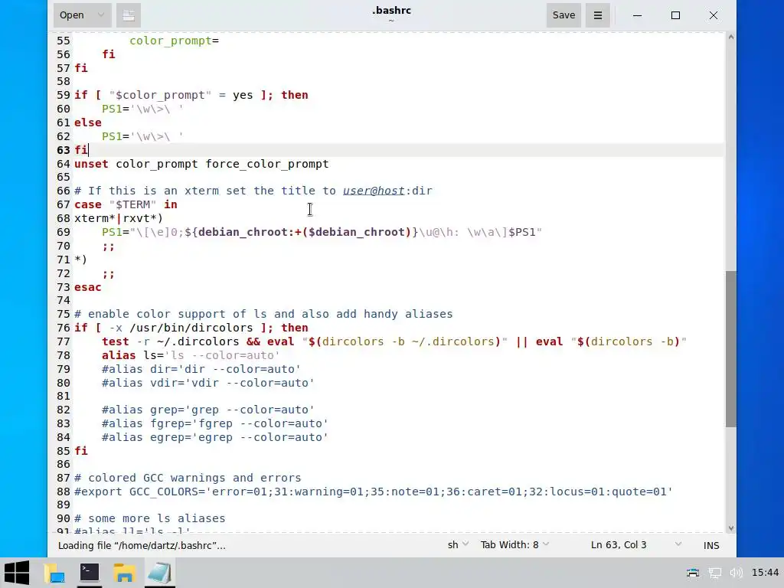Click the .bashrc window title

click(391, 11)
